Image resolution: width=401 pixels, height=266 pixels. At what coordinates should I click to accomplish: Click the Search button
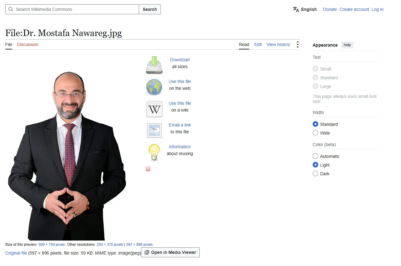[150, 9]
